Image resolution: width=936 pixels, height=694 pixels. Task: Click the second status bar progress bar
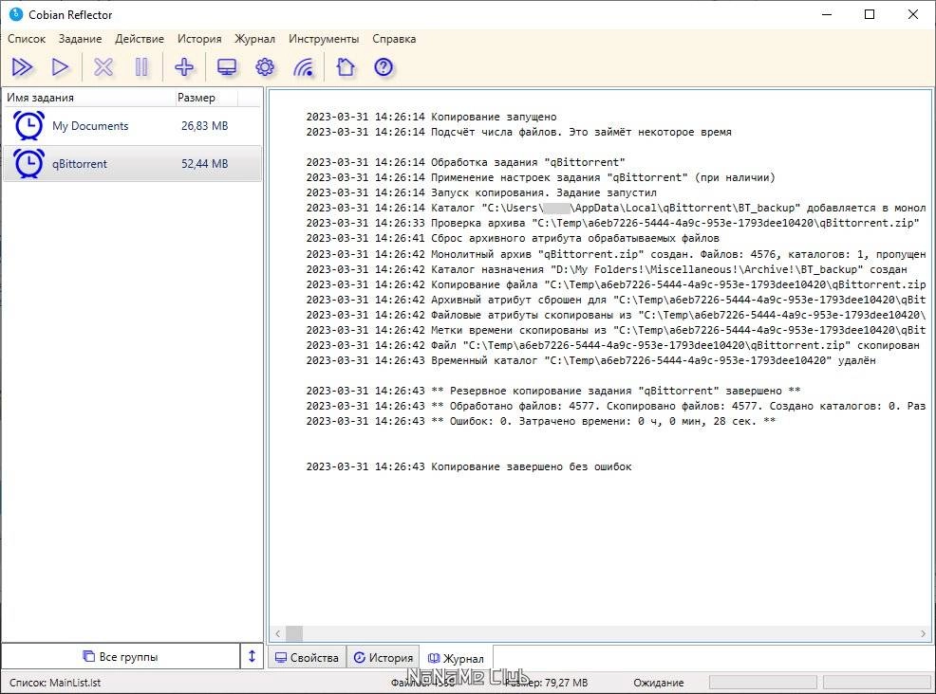876,682
